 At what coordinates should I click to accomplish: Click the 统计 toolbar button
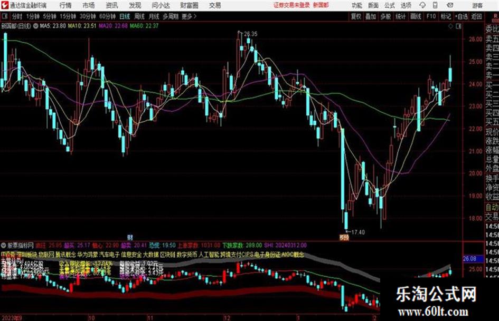pos(400,16)
